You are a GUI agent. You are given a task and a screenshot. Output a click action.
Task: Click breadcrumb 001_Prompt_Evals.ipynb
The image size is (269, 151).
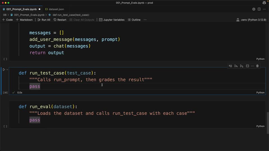pos(27,15)
